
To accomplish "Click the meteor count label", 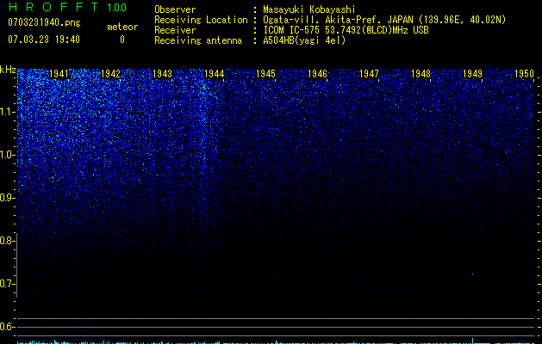I will point(122,27).
